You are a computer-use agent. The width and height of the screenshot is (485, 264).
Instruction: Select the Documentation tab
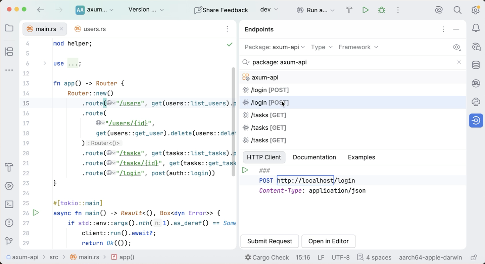click(x=314, y=157)
